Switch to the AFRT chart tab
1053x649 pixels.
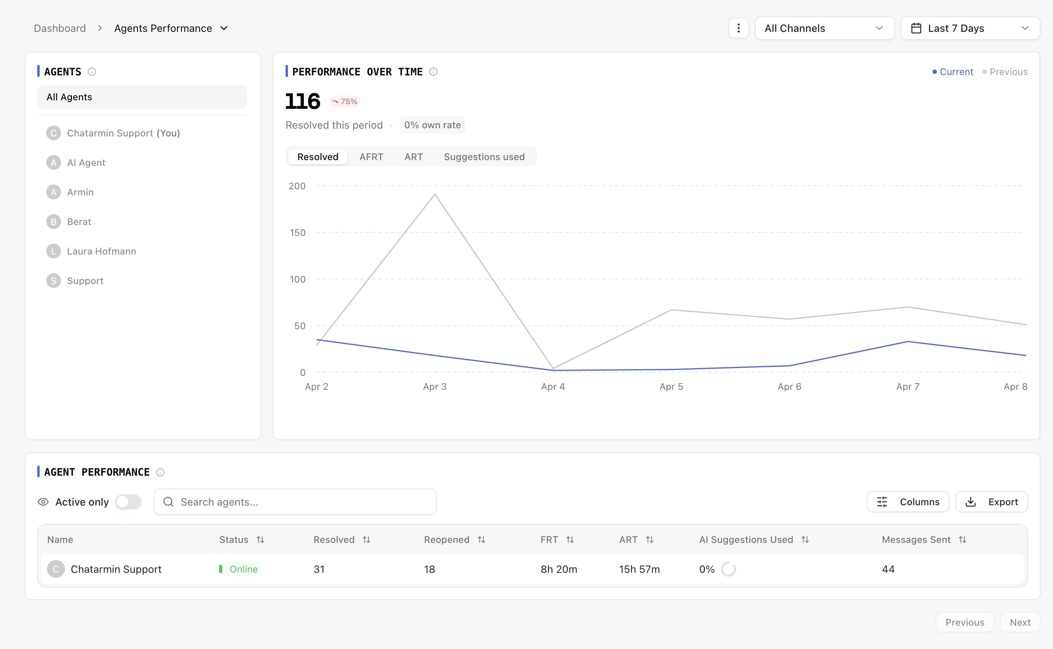click(371, 157)
